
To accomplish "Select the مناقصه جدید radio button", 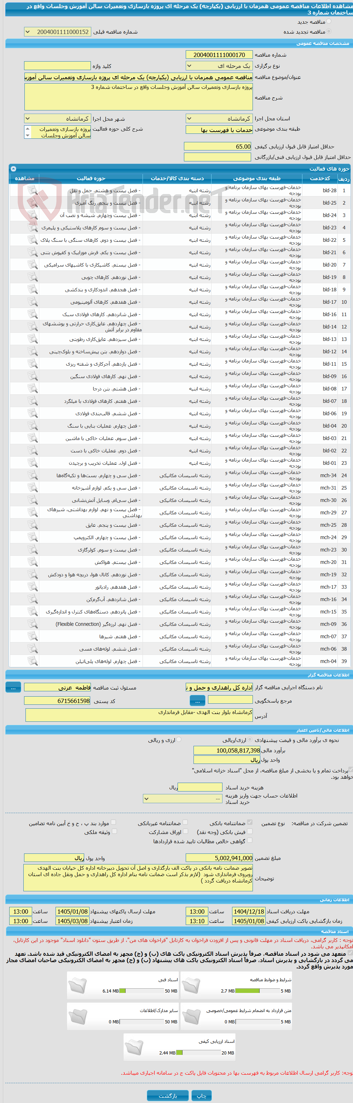I will [x=329, y=21].
